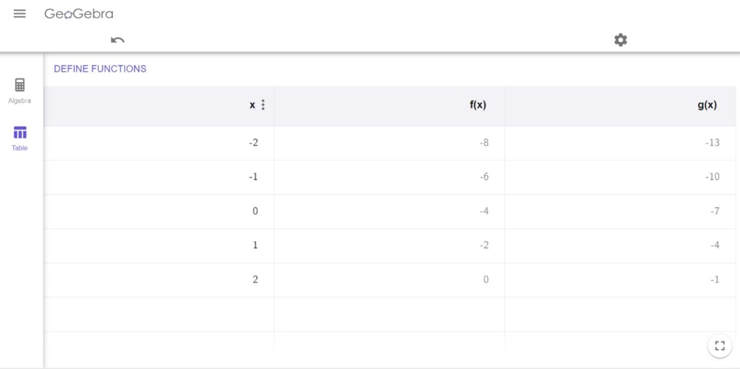Click the x value -1 cell
Image resolution: width=740 pixels, height=369 pixels.
coord(253,177)
